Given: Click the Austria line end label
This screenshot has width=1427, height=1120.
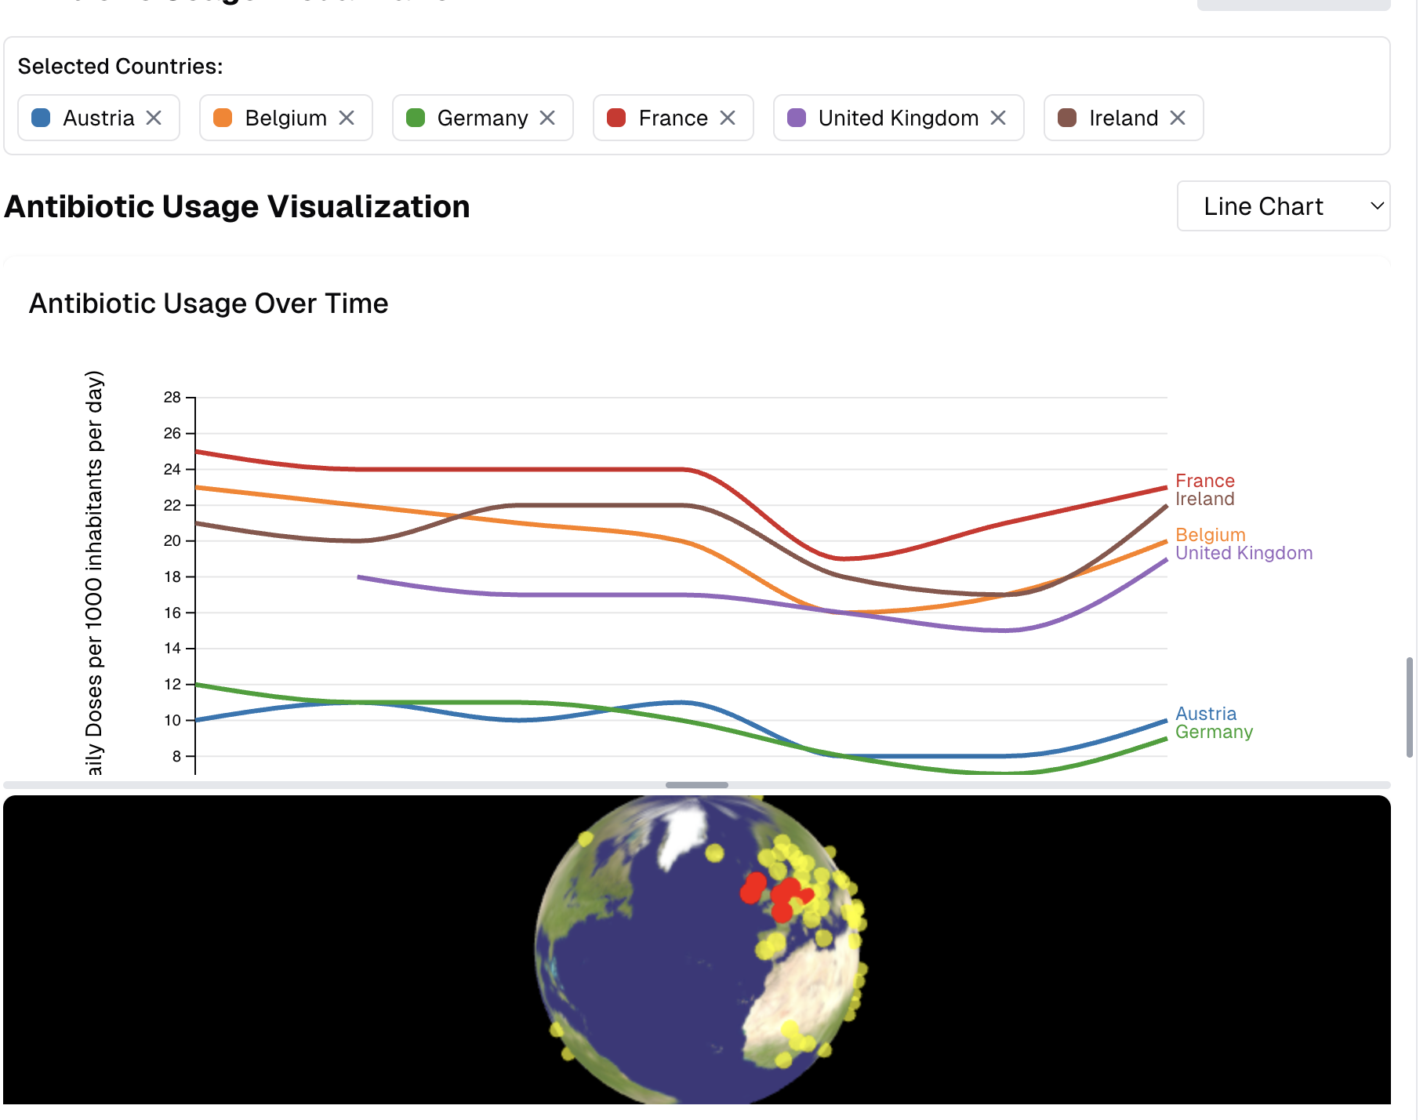Looking at the screenshot, I should [x=1206, y=714].
